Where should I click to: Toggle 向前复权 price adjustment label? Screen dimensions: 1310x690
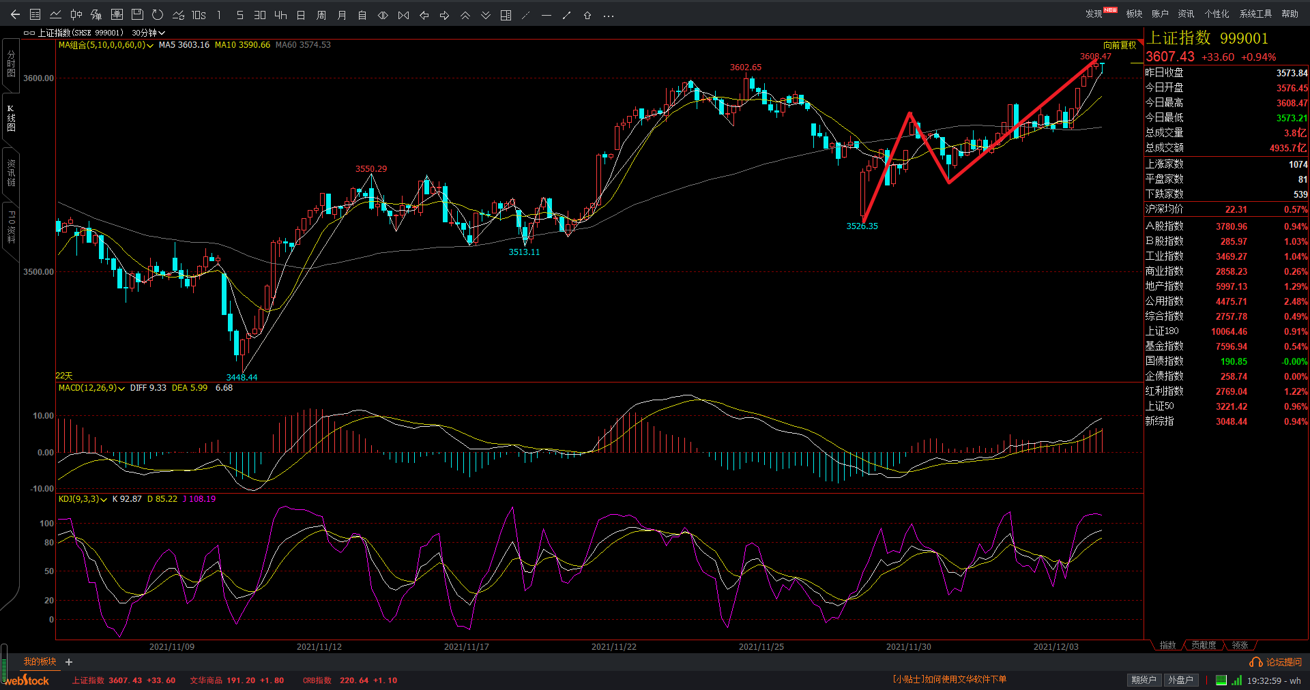[1120, 45]
